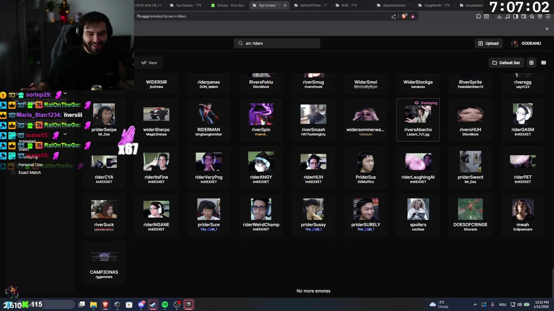Viewport: 554px width, 311px height.
Task: Click author link bingbangbomber
Action: [x=209, y=134]
